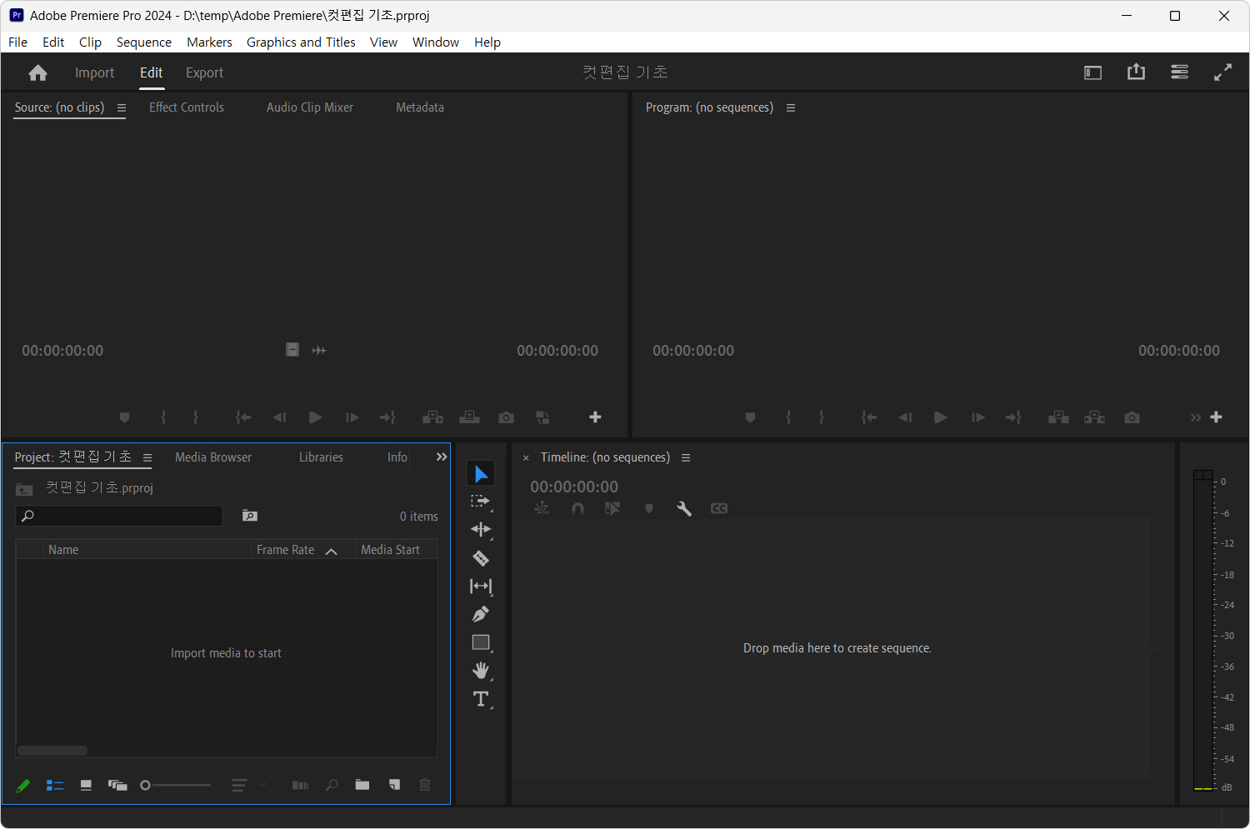Open Graphics and Titles menu
Viewport: 1250px width, 829px height.
pos(301,42)
